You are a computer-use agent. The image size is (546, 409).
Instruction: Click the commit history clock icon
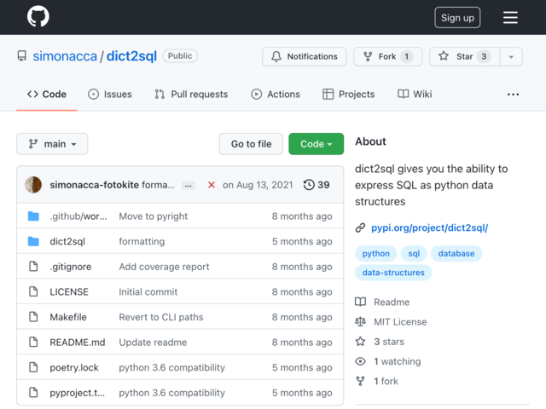pyautogui.click(x=309, y=185)
